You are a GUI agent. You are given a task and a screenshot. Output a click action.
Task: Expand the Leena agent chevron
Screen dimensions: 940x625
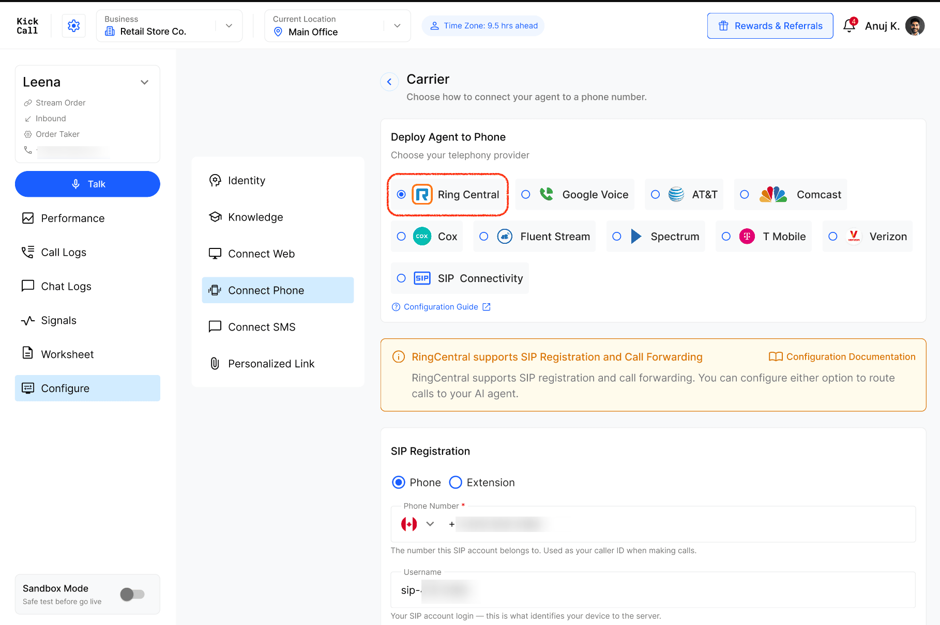pos(145,82)
